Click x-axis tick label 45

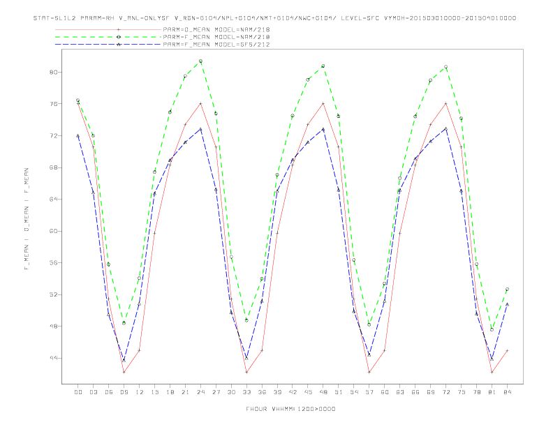[x=308, y=392]
